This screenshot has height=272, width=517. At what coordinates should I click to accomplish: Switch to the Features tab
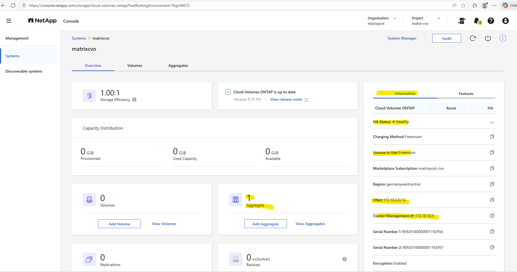click(x=466, y=94)
